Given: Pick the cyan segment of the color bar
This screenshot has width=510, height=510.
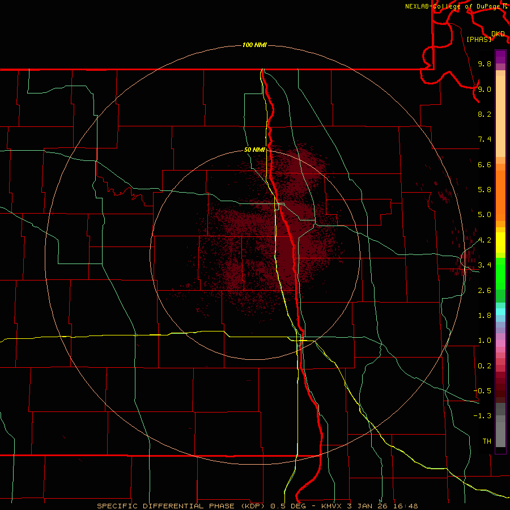Looking at the screenshot, I should coord(500,312).
